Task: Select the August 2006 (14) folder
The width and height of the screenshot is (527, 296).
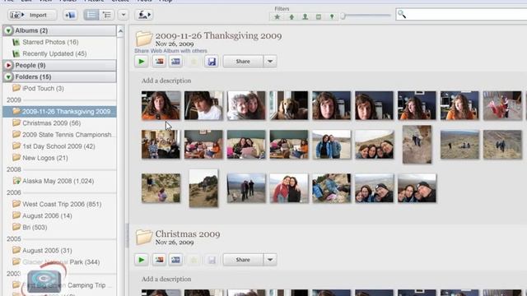Action: click(x=47, y=215)
